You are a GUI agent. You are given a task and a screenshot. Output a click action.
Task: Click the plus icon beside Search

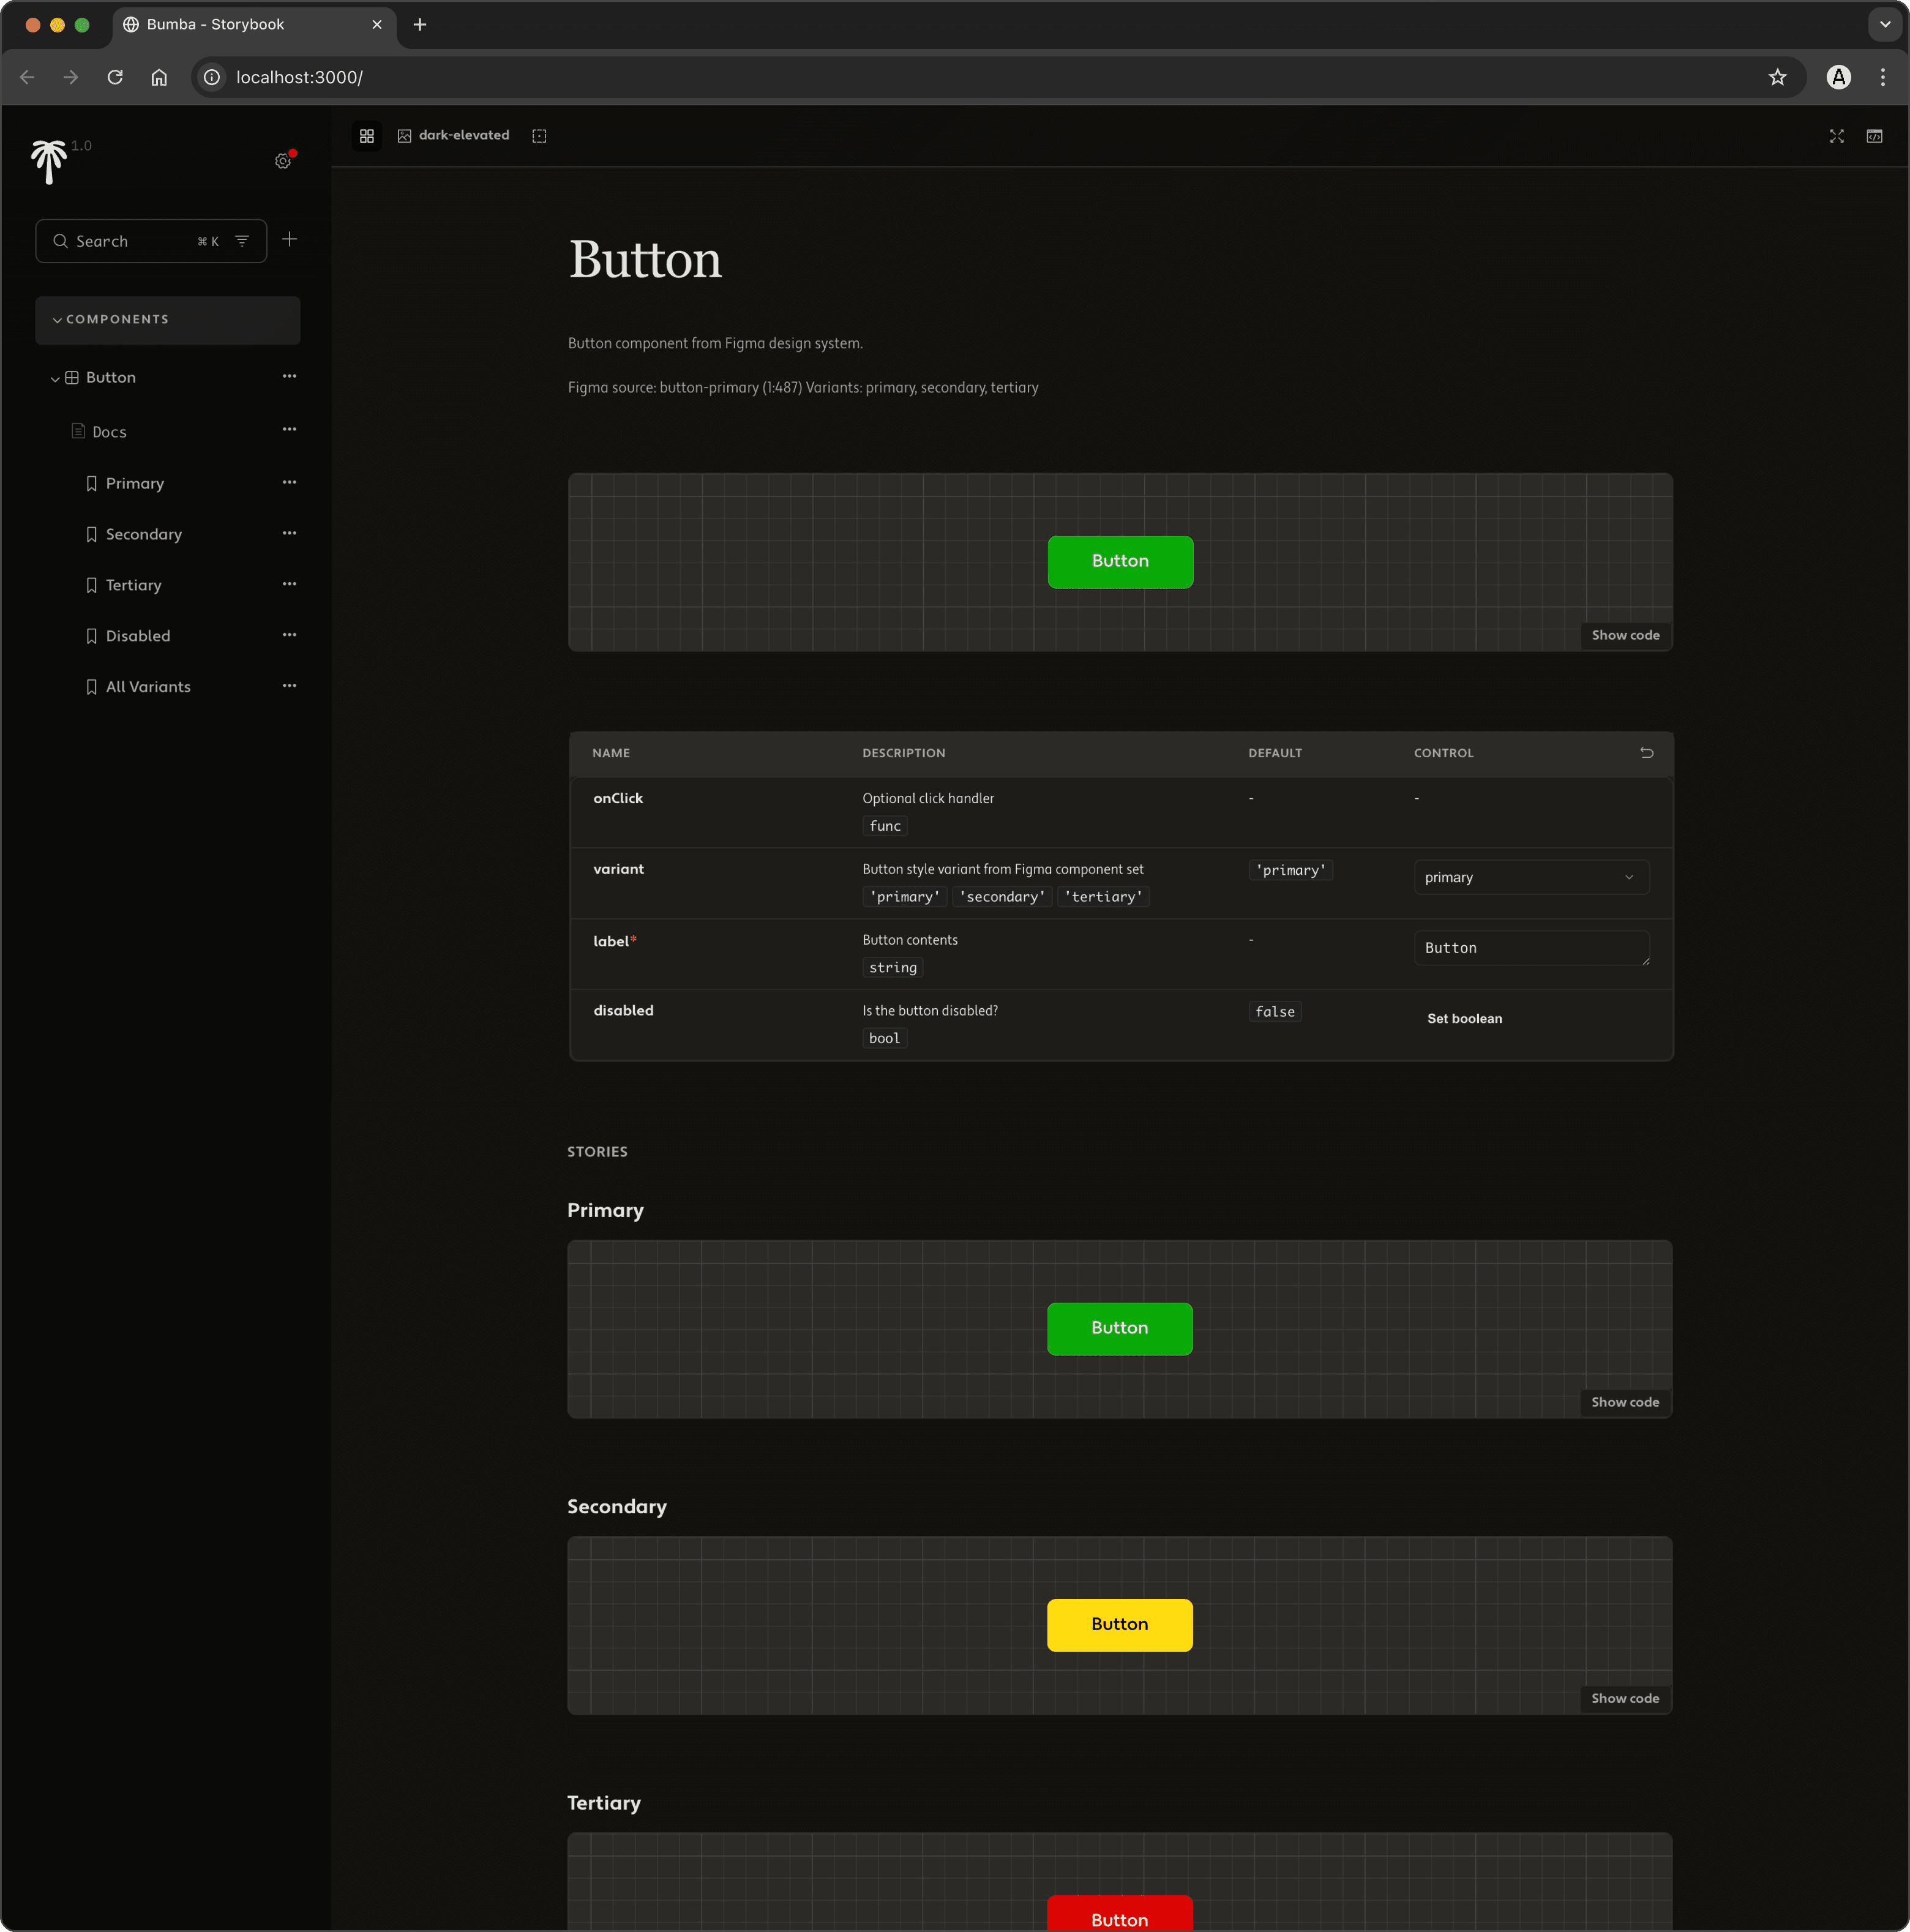pos(289,239)
